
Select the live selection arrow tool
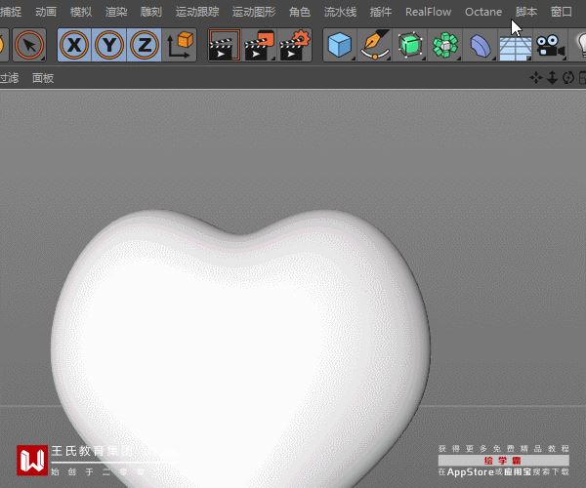point(29,45)
